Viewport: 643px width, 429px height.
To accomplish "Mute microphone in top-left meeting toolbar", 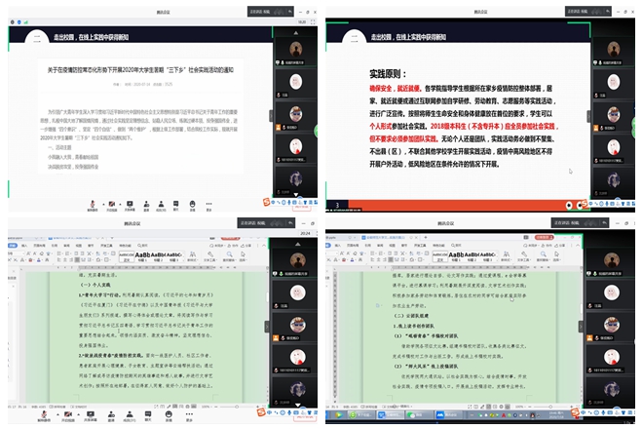I will [x=92, y=204].
